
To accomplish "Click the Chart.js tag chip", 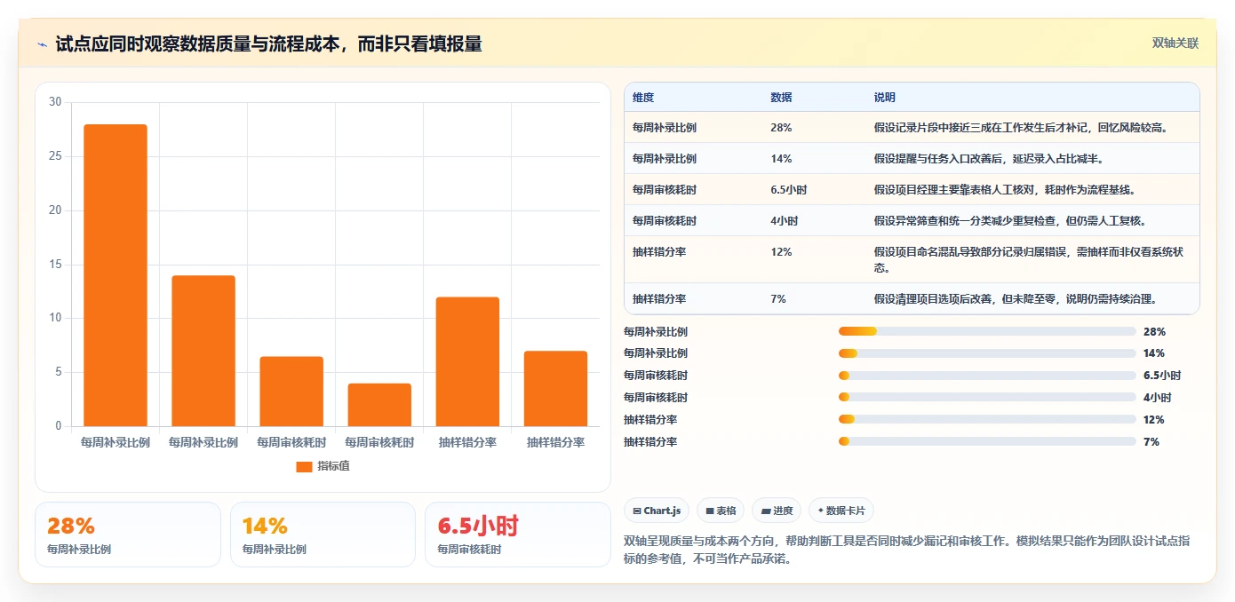I will coord(657,511).
